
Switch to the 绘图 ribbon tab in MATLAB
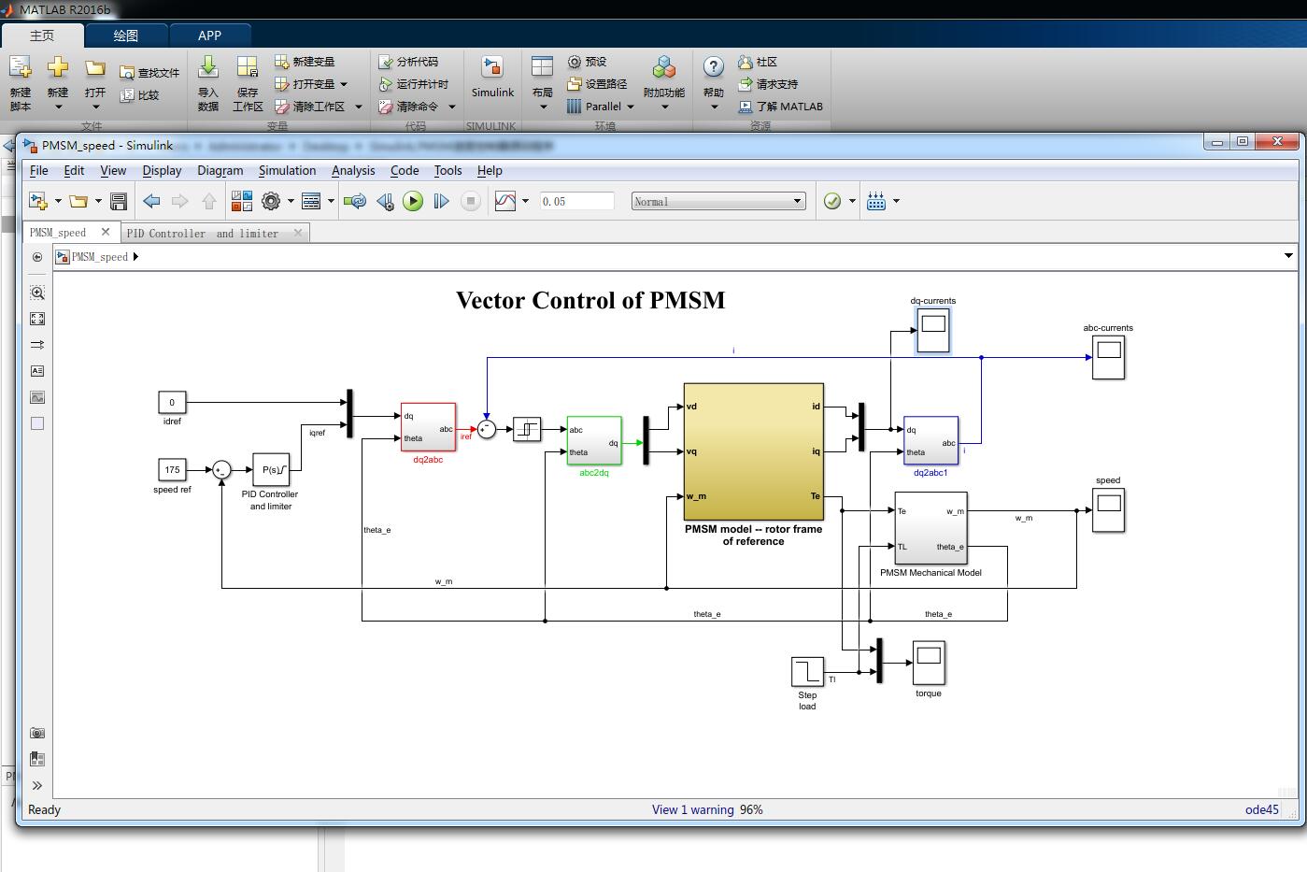tap(126, 36)
